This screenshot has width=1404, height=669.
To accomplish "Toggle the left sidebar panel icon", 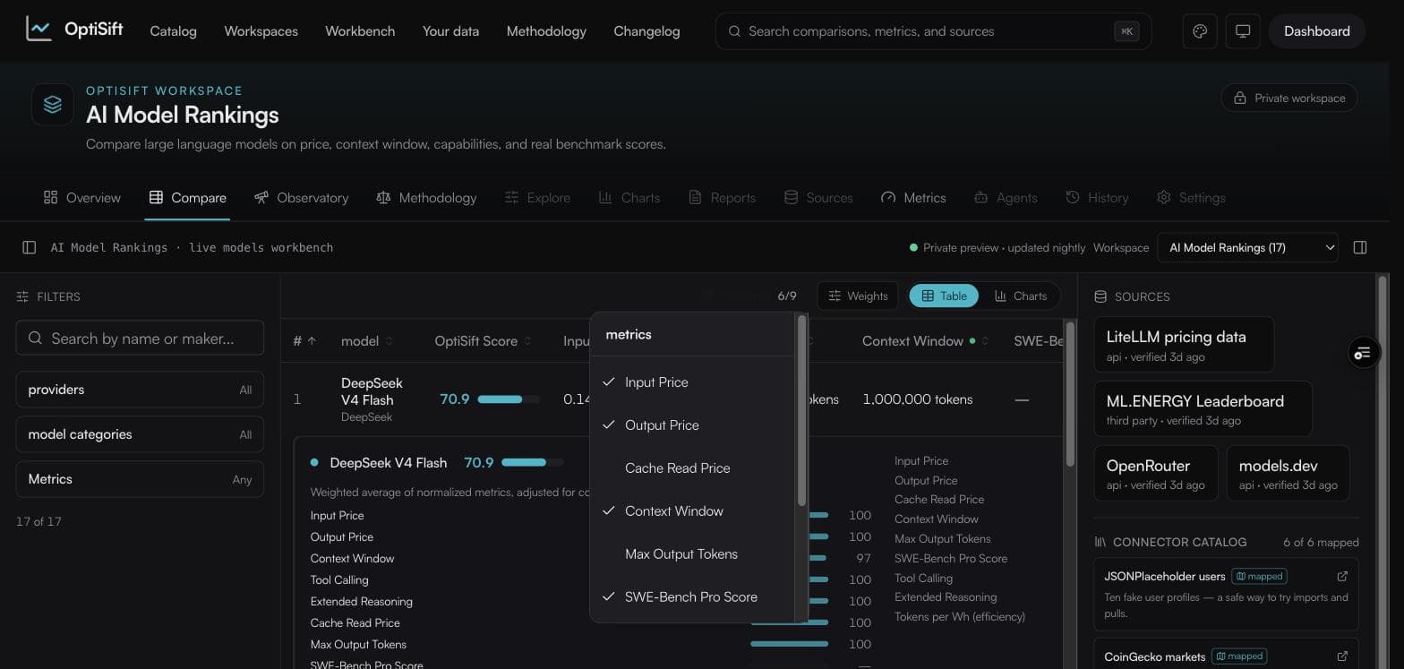I will coord(30,247).
